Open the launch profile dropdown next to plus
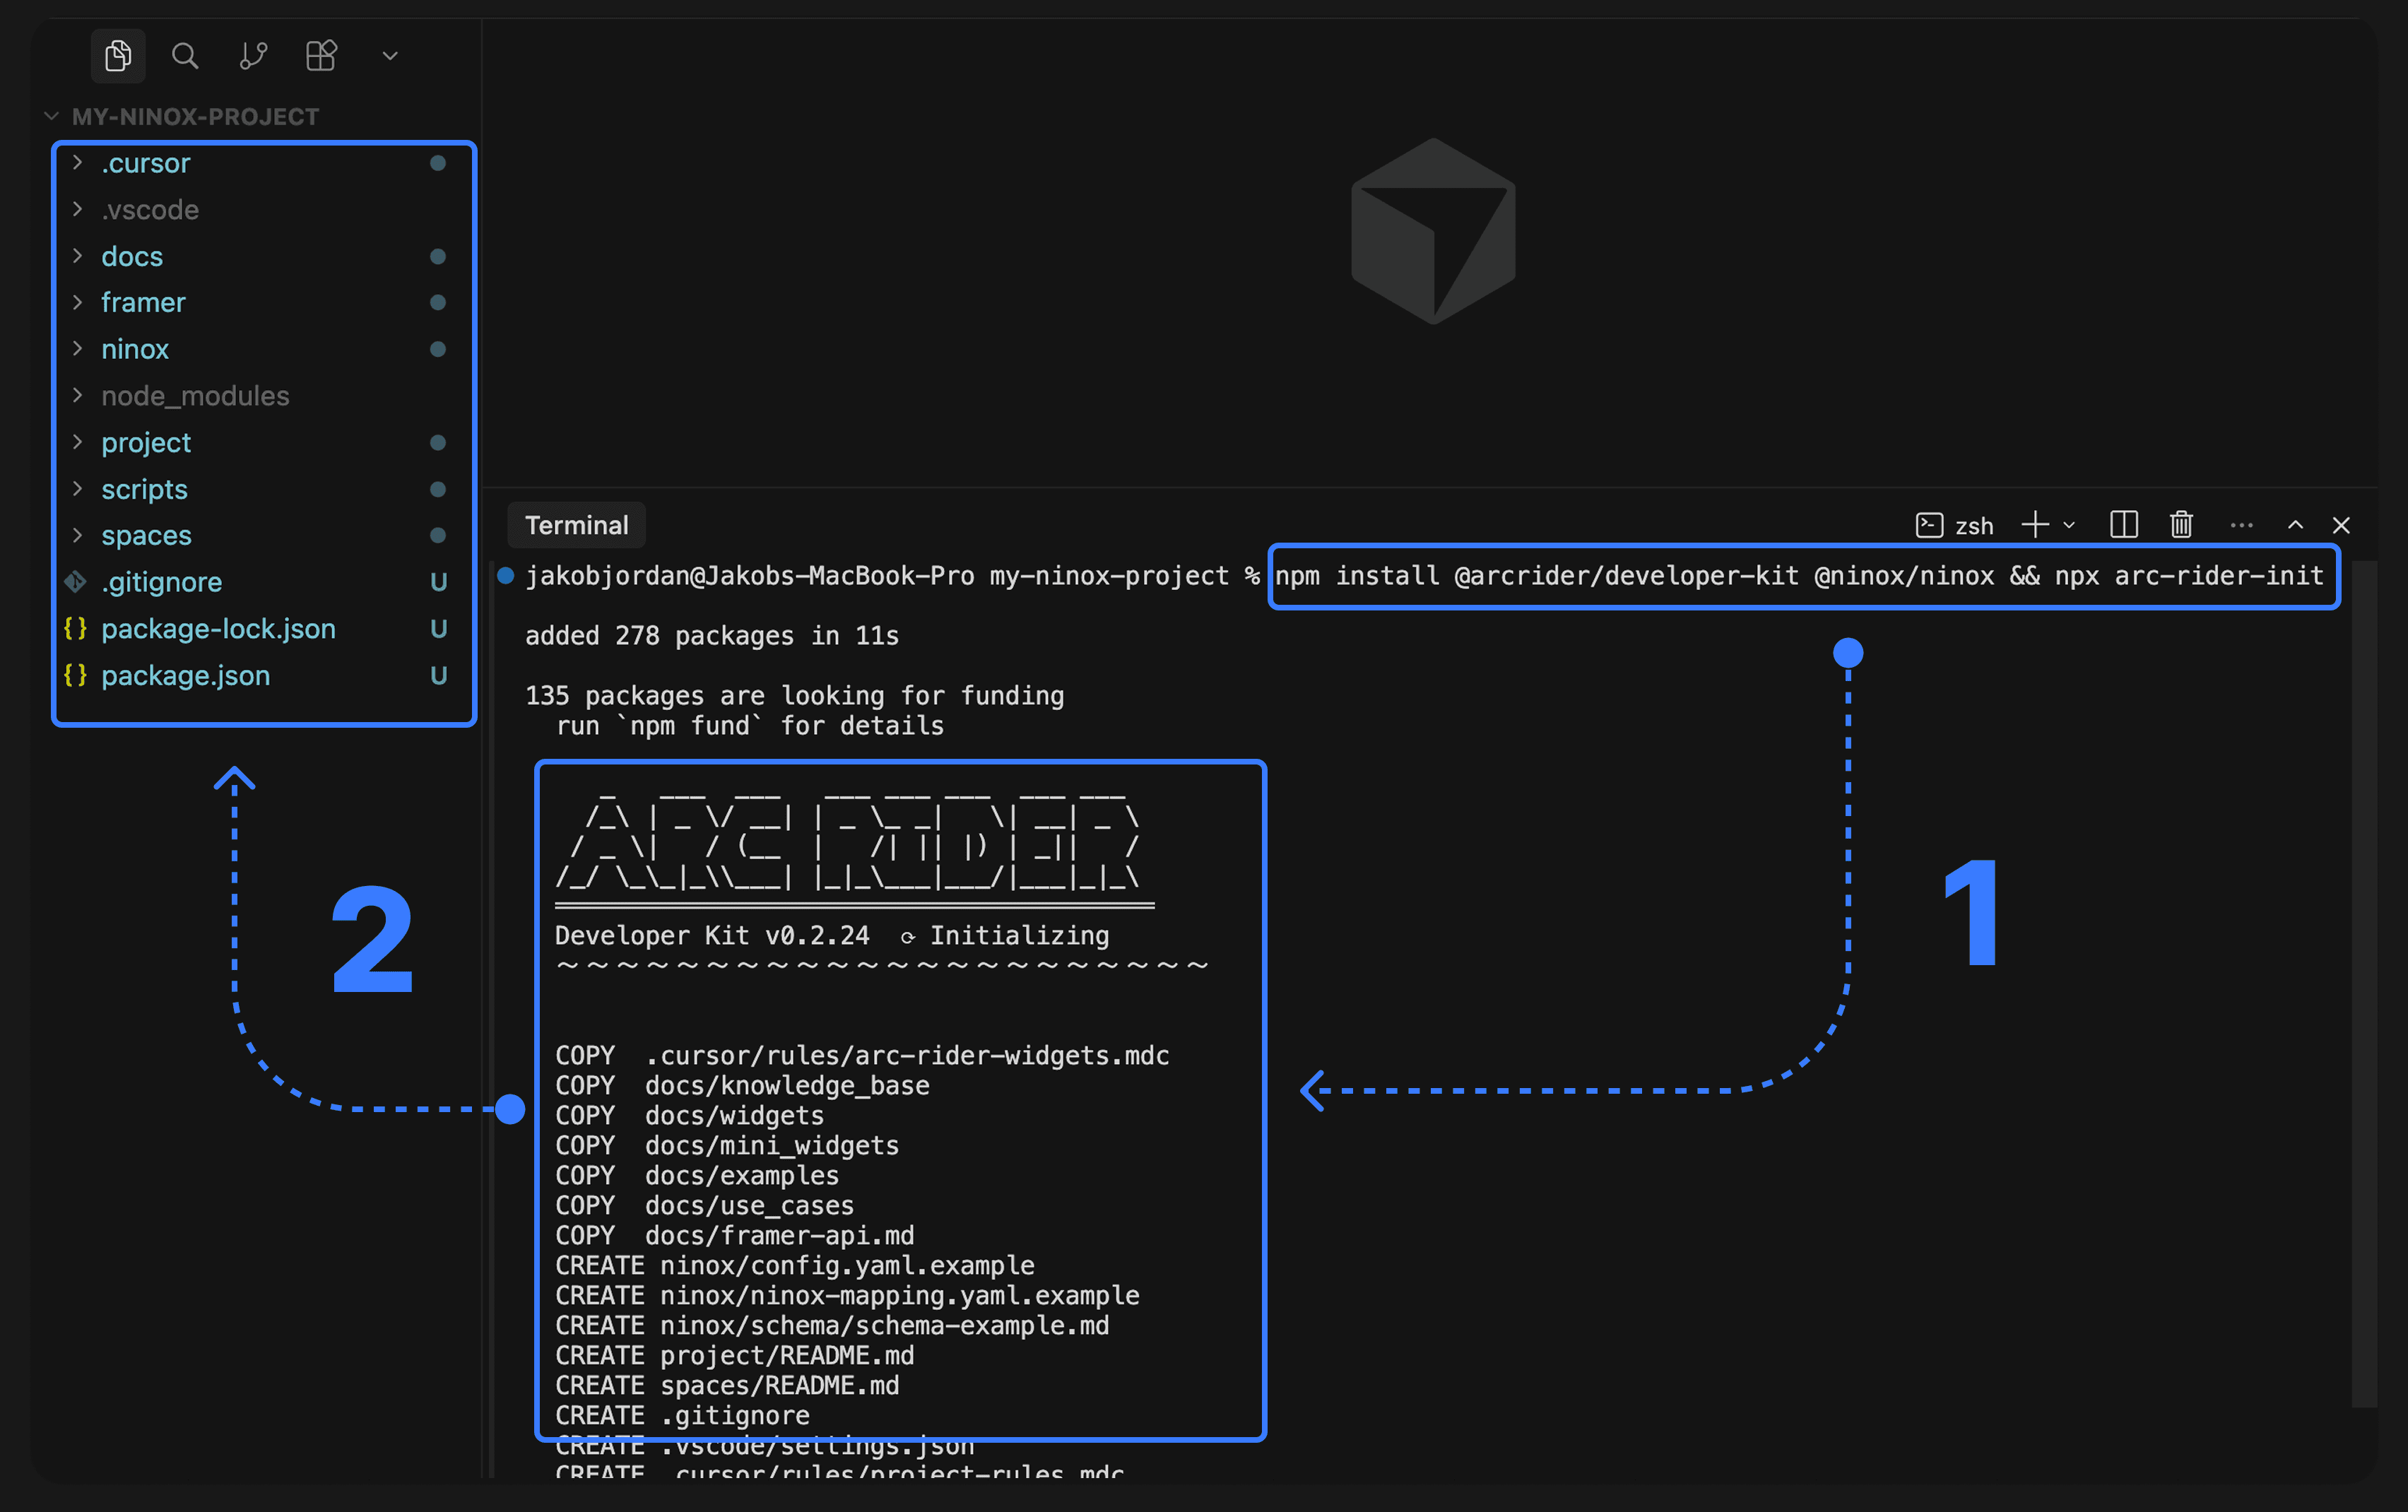The image size is (2408, 1512). [x=2069, y=526]
